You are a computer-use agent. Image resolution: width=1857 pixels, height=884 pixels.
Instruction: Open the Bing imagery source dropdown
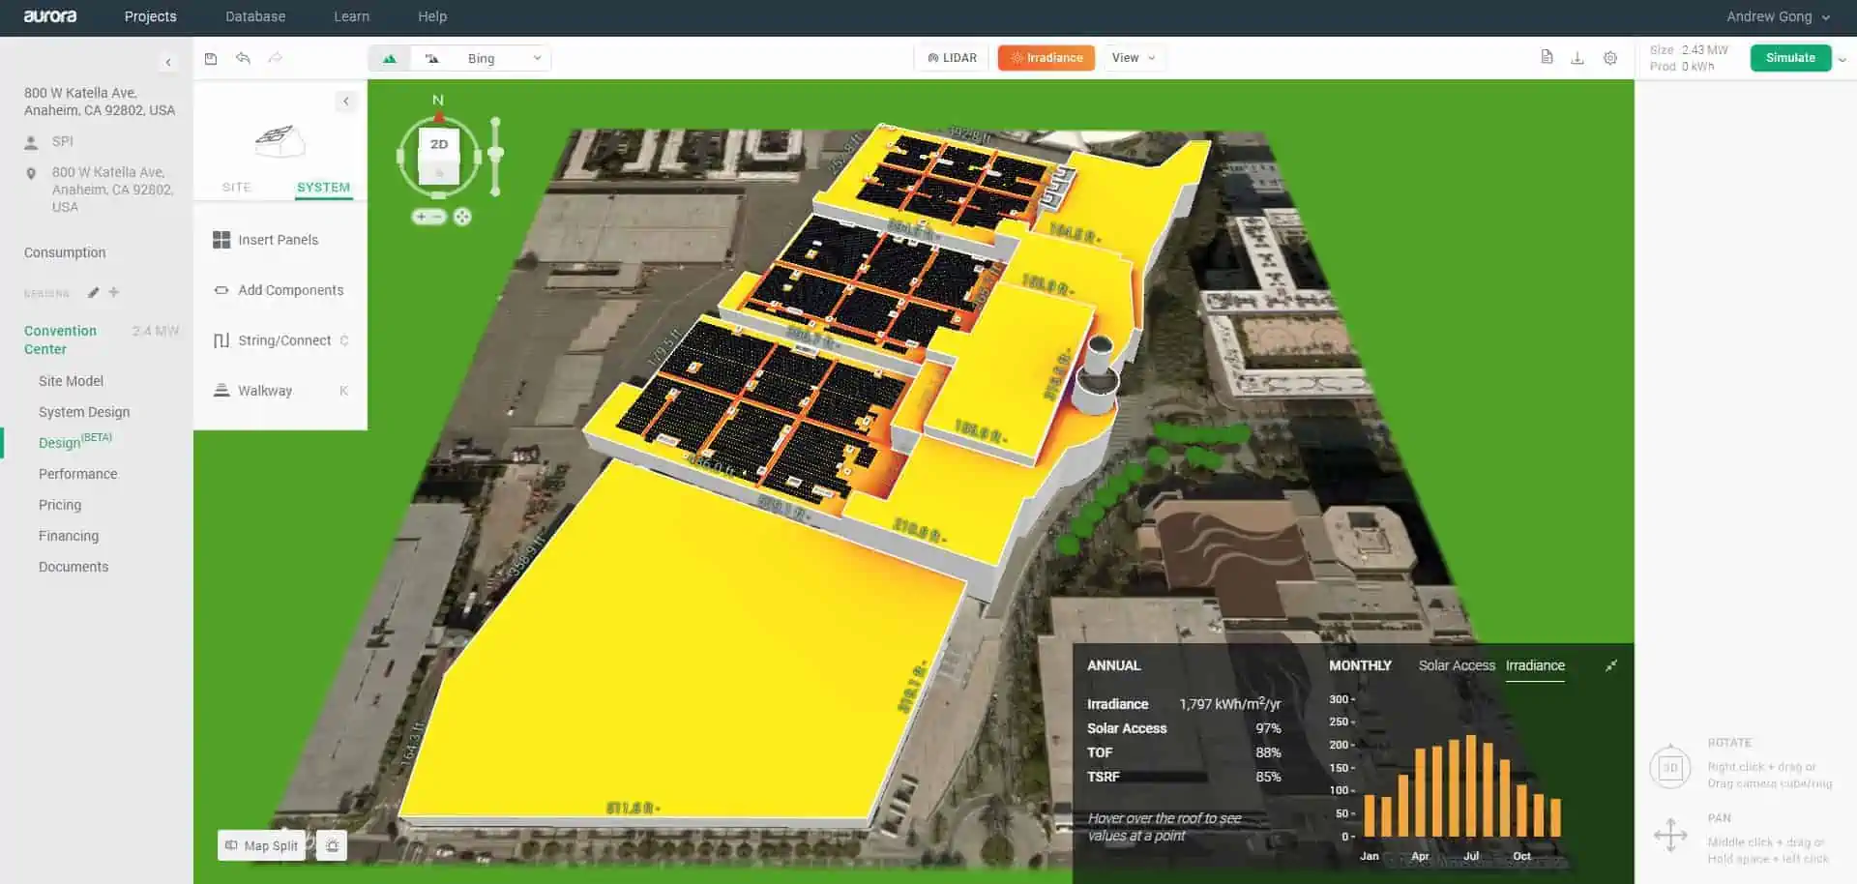tap(503, 58)
